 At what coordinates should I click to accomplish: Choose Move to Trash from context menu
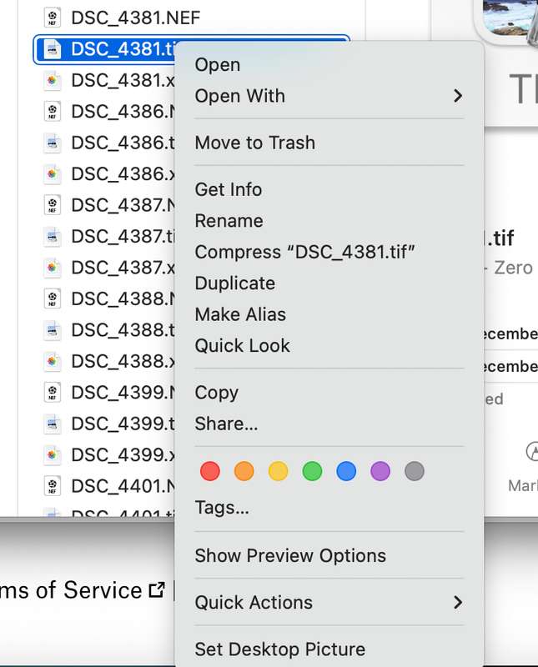click(x=255, y=143)
